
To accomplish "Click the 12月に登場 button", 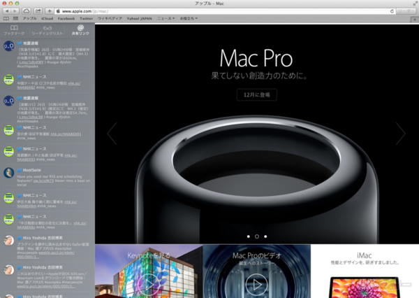I will tap(257, 94).
